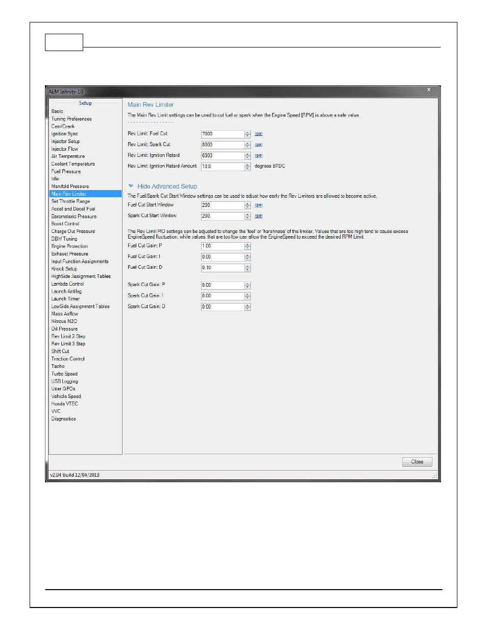Open rpm link for Rev Limit: Spark Cut
The width and height of the screenshot is (487, 631).
point(258,145)
